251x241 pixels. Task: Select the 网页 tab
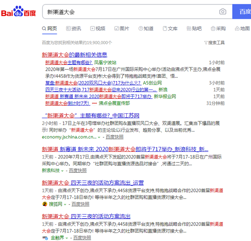pos(49,29)
